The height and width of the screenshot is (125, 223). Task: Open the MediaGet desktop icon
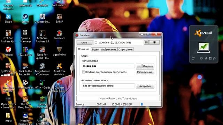point(42,2)
